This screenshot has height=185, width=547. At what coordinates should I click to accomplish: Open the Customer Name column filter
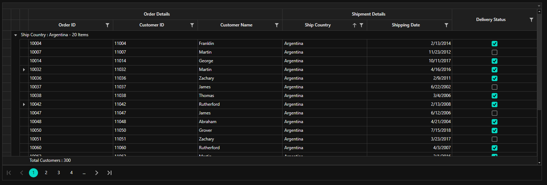coord(277,25)
